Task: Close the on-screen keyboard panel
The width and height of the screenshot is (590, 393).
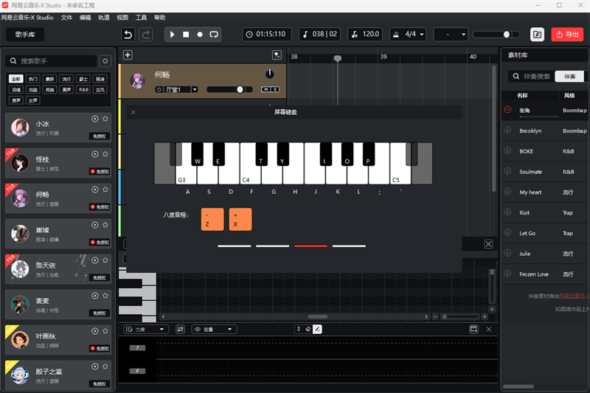Action: [133, 112]
